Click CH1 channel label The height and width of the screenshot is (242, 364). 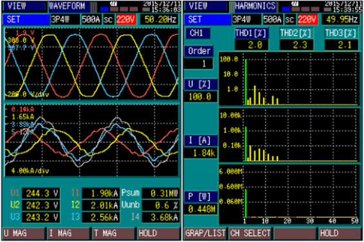pyautogui.click(x=198, y=33)
